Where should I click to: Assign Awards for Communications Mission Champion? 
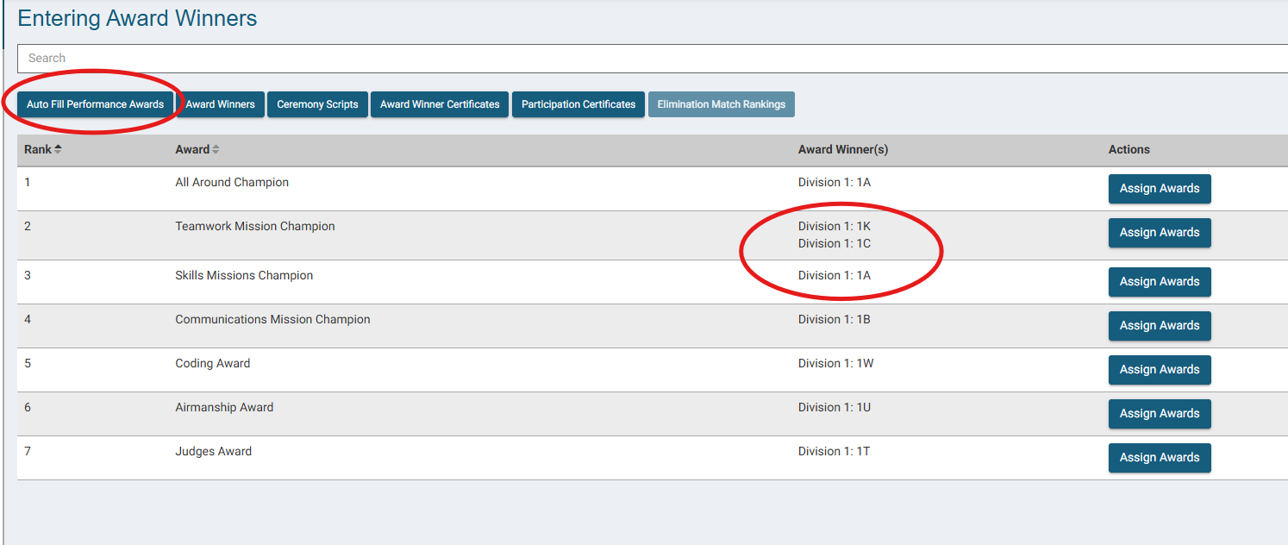click(1160, 326)
